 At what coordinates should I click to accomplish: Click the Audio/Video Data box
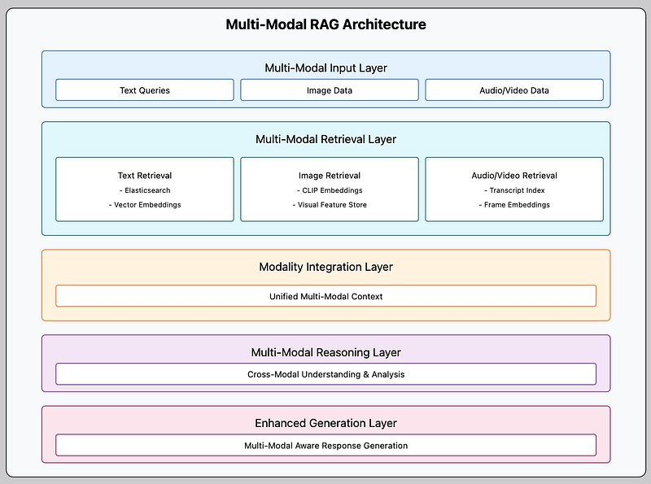[514, 90]
